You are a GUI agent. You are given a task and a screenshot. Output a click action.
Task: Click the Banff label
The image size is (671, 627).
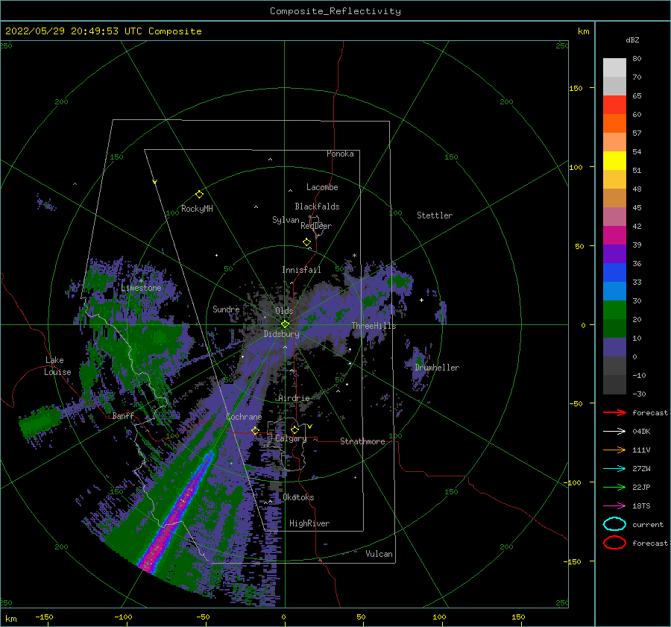click(x=123, y=415)
